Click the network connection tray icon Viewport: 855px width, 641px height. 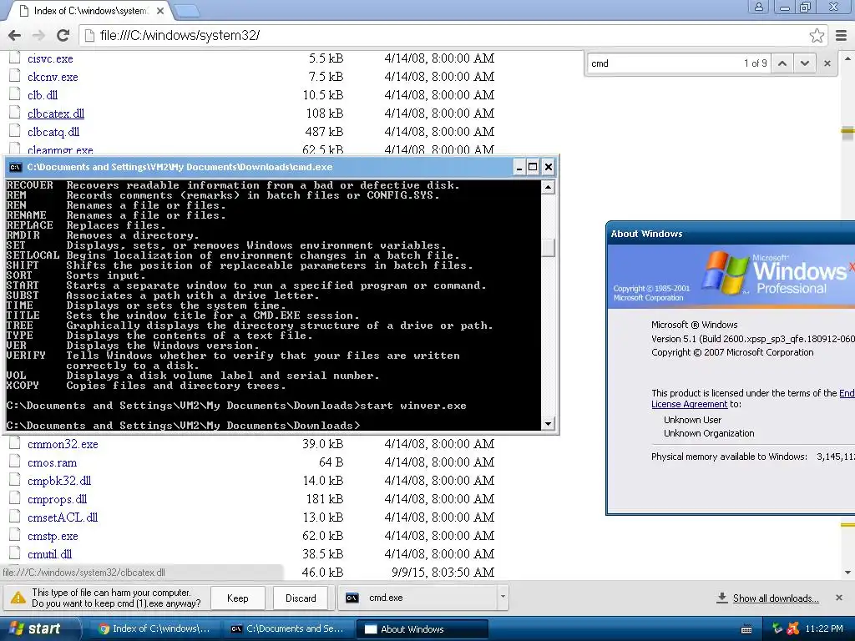[x=777, y=628]
